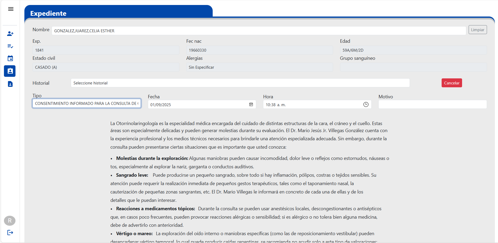Click the Limpiar button
498x243 pixels.
pos(478,30)
